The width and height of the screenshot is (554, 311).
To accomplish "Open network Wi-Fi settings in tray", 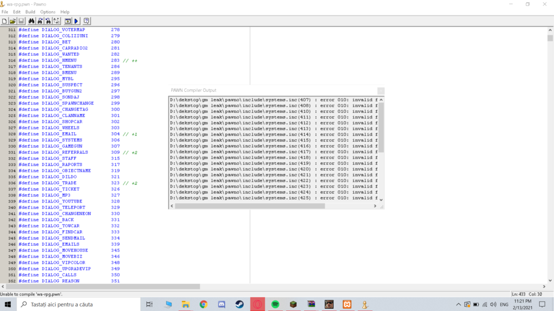I will tap(485, 304).
